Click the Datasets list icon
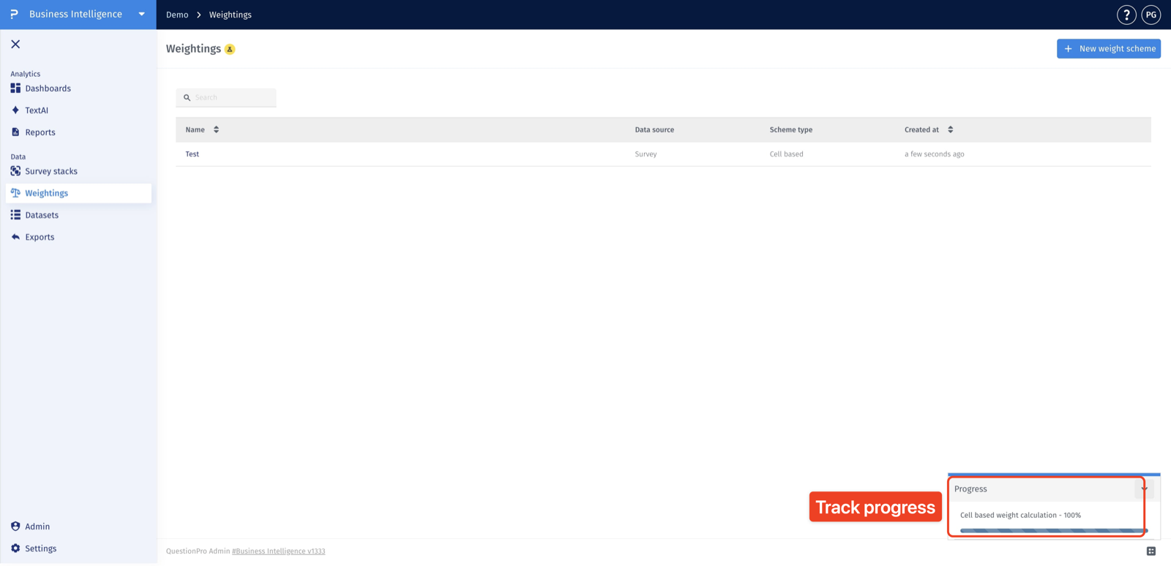The height and width of the screenshot is (566, 1171). pyautogui.click(x=15, y=215)
